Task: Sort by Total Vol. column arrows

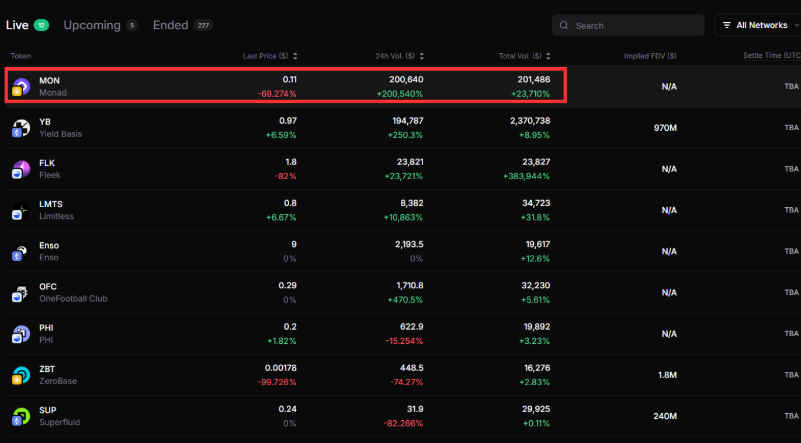Action: coord(548,56)
